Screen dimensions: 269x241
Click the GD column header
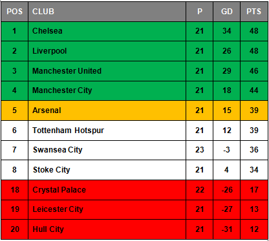click(x=227, y=12)
